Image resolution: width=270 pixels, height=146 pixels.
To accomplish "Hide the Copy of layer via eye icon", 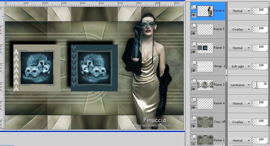I will pos(194,126).
